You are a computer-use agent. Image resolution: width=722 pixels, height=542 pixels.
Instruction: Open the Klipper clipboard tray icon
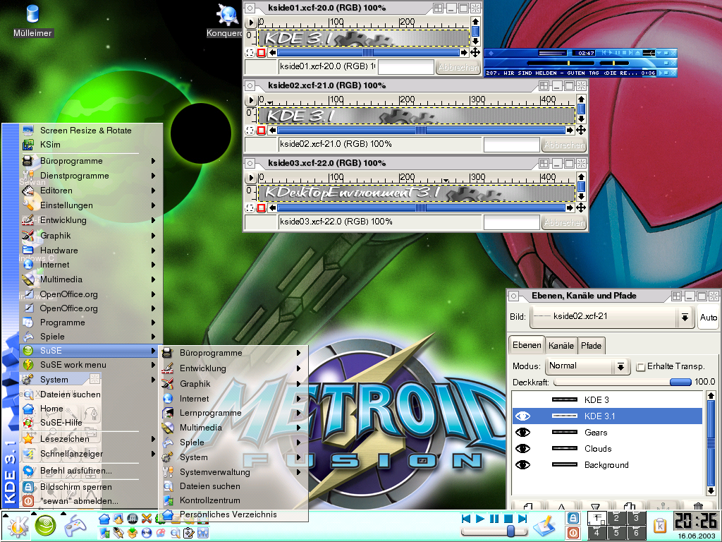[x=660, y=526]
